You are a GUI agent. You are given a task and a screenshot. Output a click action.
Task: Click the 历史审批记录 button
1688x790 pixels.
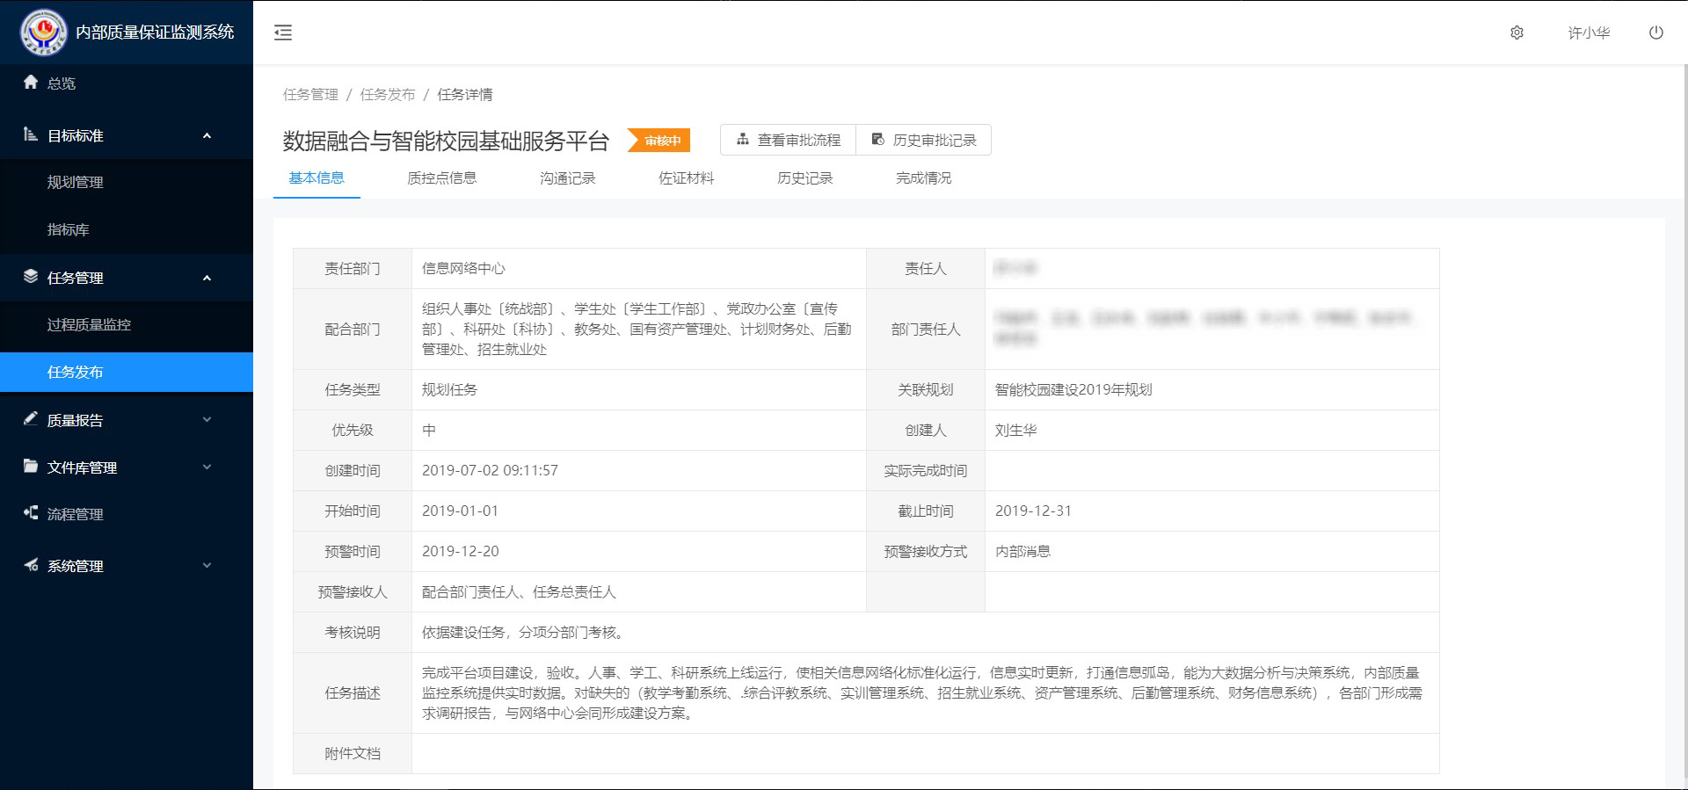click(x=924, y=140)
